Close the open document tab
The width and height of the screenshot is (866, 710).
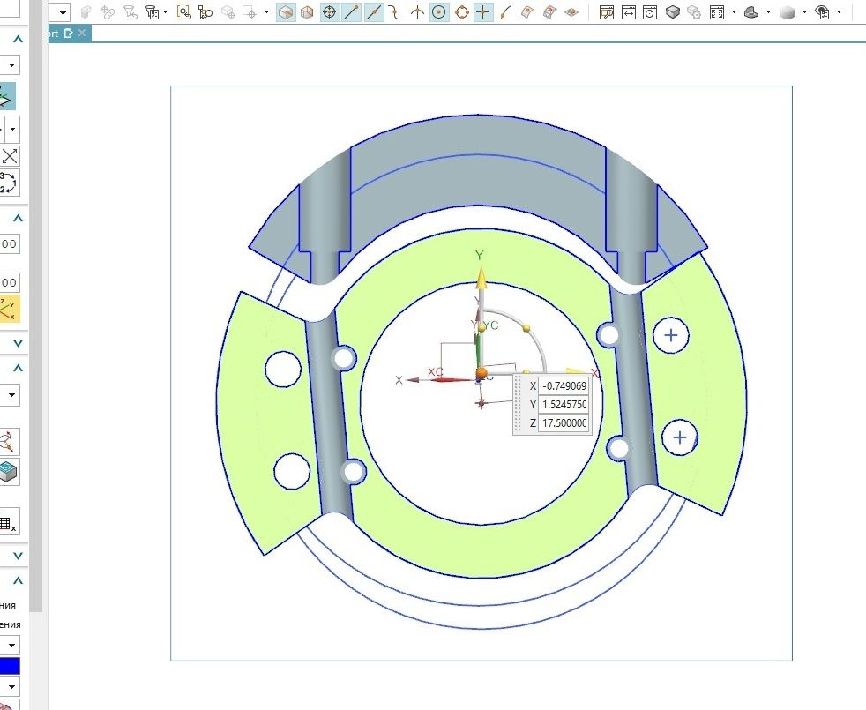click(x=82, y=33)
